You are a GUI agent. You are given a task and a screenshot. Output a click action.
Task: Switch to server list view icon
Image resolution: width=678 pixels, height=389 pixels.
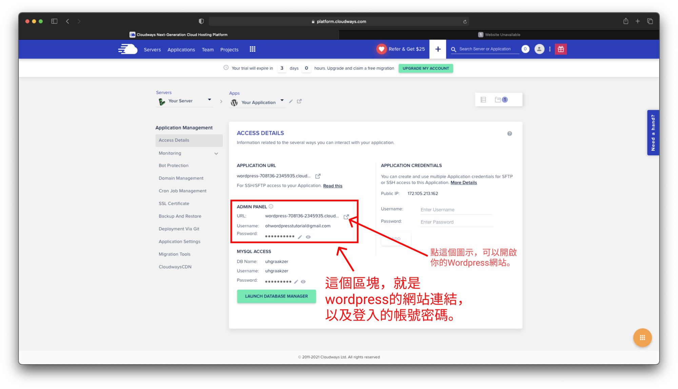click(x=483, y=100)
